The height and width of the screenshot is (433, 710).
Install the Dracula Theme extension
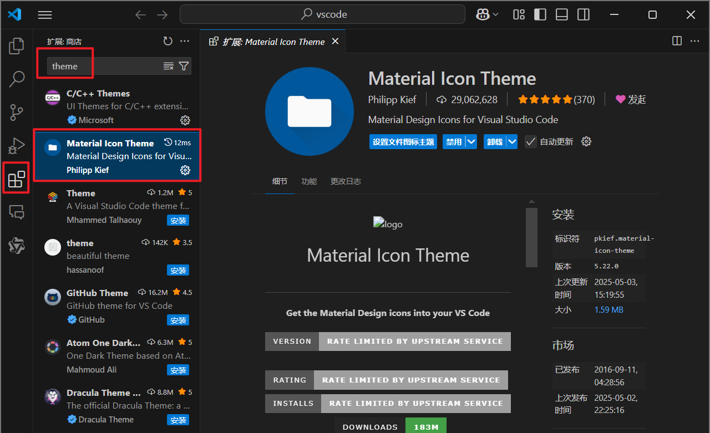(x=178, y=420)
